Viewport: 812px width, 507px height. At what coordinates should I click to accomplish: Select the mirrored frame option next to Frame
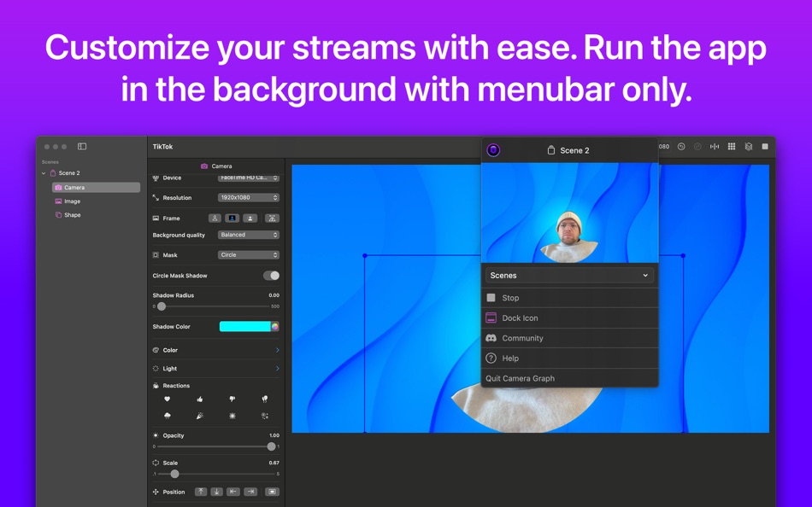[272, 218]
